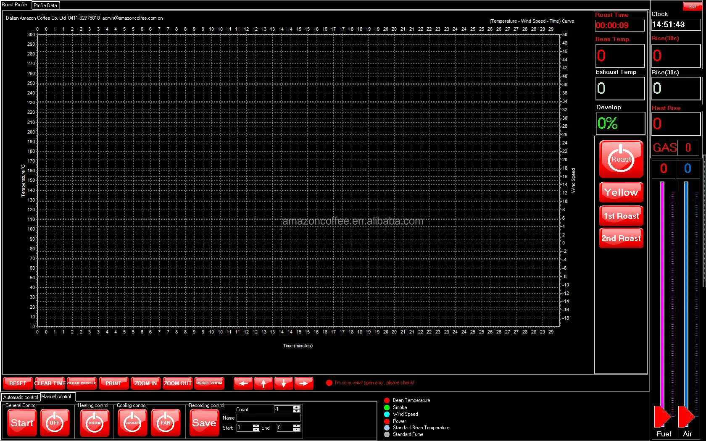Pan chart left with left arrow

coord(243,383)
